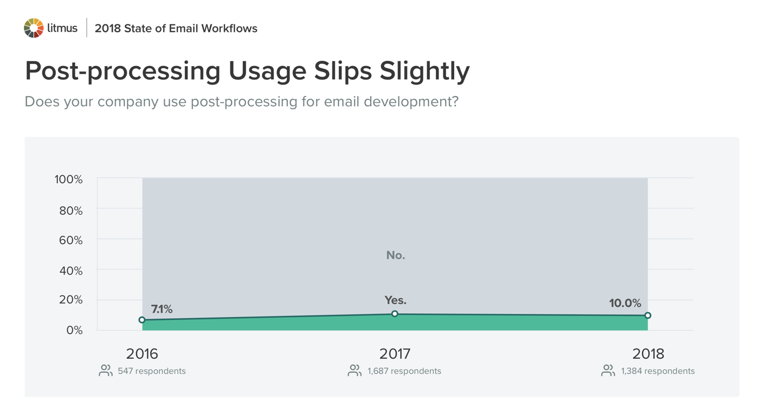This screenshot has height=413, width=761.
Task: Click the Litmus color wheel logo
Action: pos(33,28)
